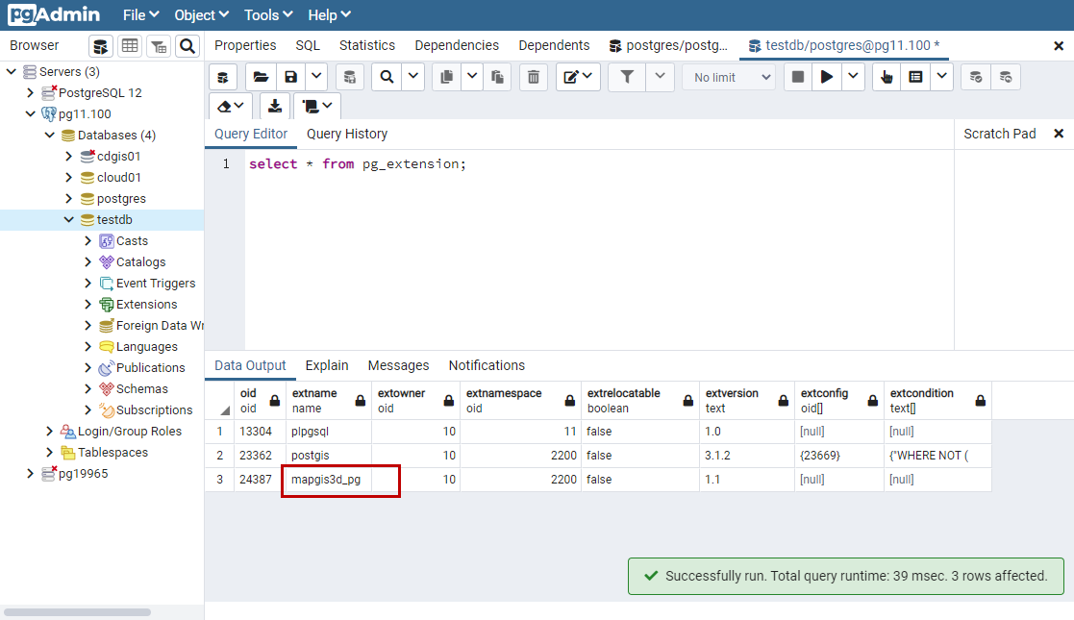Image resolution: width=1074 pixels, height=620 pixels.
Task: Select the mapgis3d_pg extname cell
Action: tap(327, 480)
